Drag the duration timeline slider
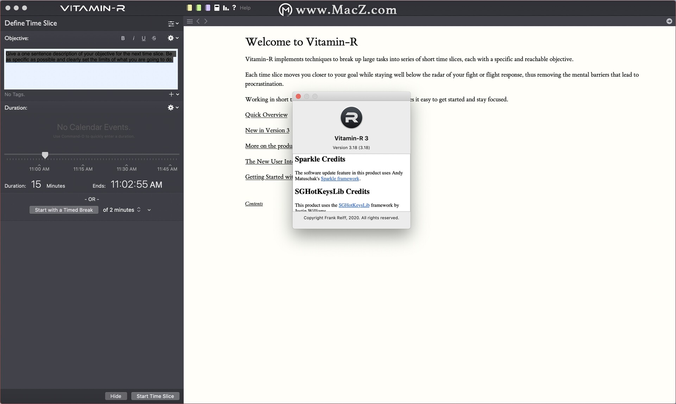676x404 pixels. (x=45, y=154)
